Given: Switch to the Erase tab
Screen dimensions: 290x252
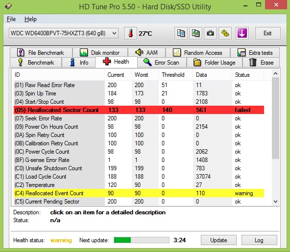Looking at the screenshot, I should click(x=261, y=63).
